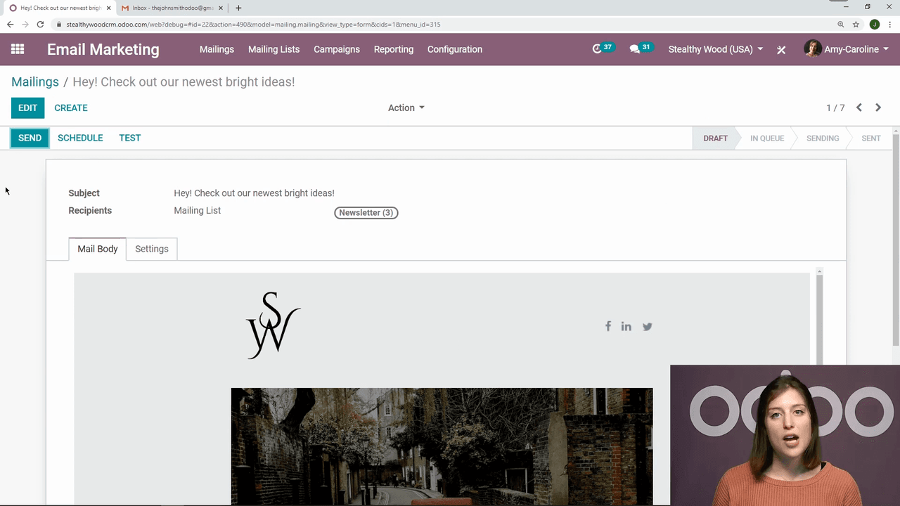The width and height of the screenshot is (900, 506).
Task: Switch to the Settings tab
Action: coord(151,249)
